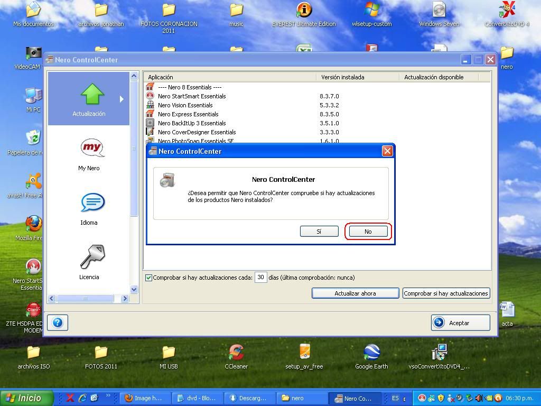Select the Actualización green arrow icon

coord(92,94)
